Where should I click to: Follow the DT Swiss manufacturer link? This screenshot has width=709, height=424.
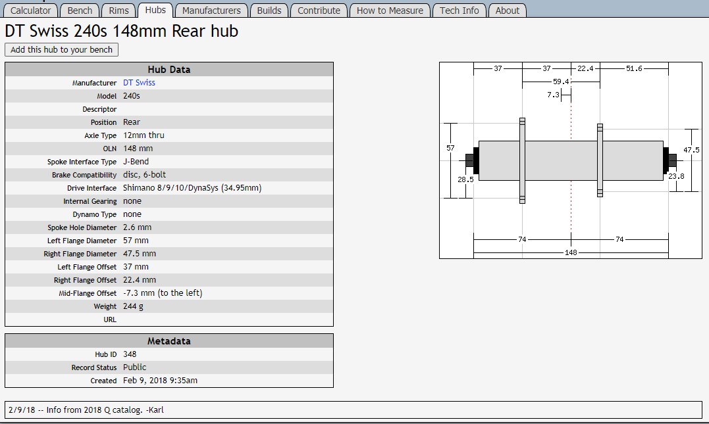(139, 83)
